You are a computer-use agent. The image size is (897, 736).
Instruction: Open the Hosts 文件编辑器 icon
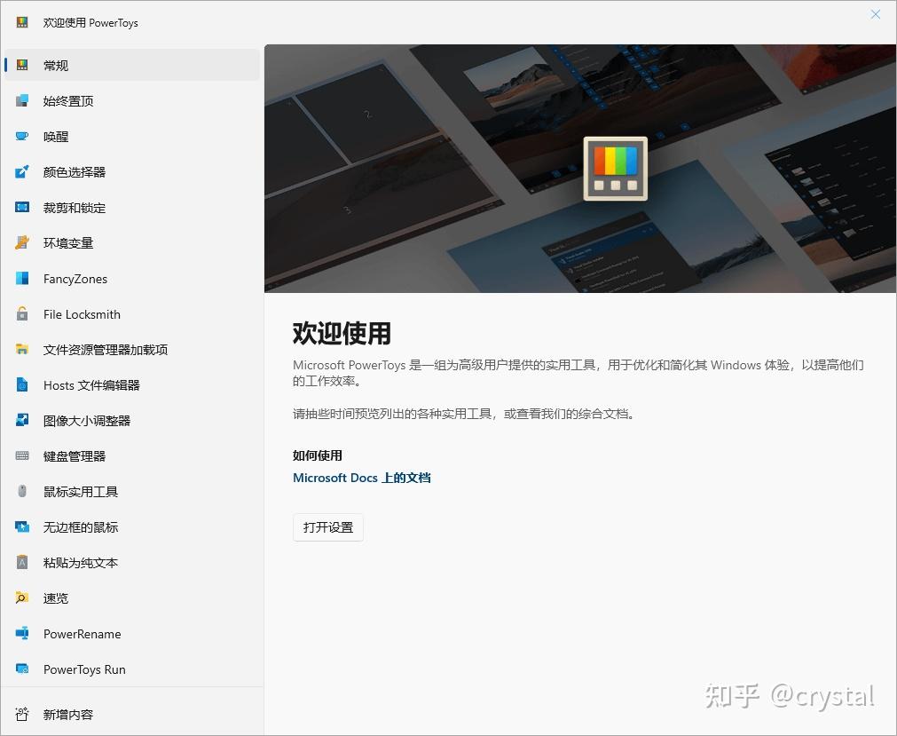click(21, 384)
